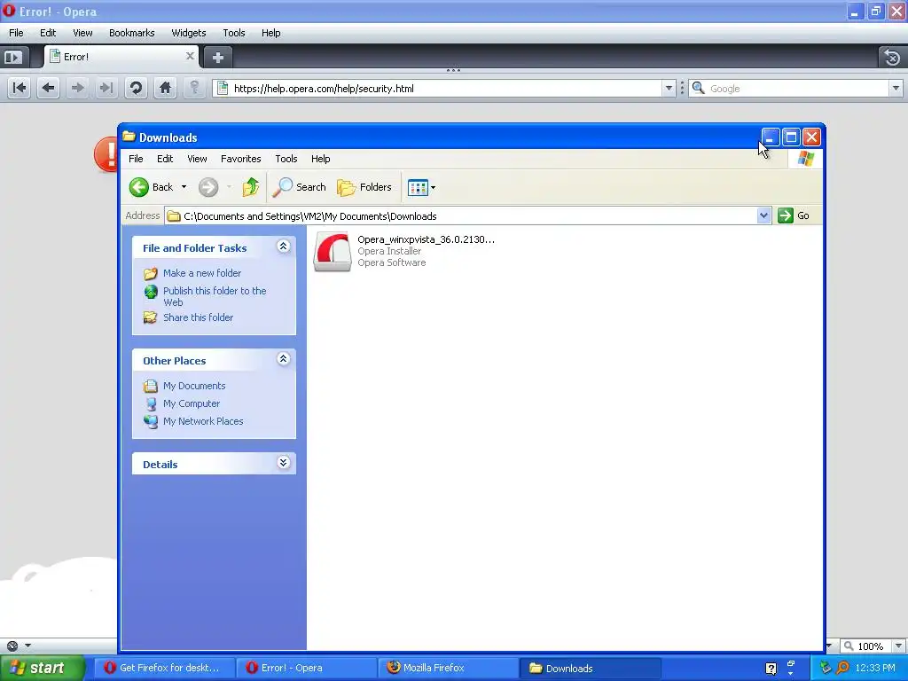Screen dimensions: 908x681
Task: Open Opera's search engine dropdown arrow
Action: tap(896, 88)
